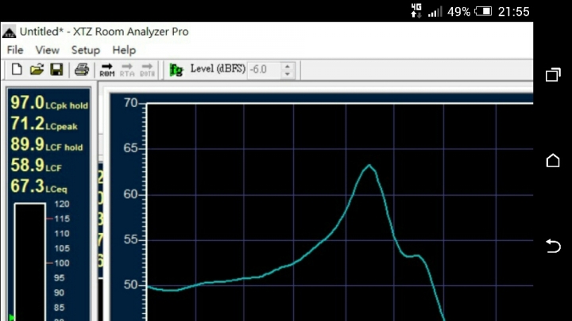Viewport: 572px width, 321px height.
Task: Click the 71.2 LCpeak reading
Action: [x=44, y=124]
